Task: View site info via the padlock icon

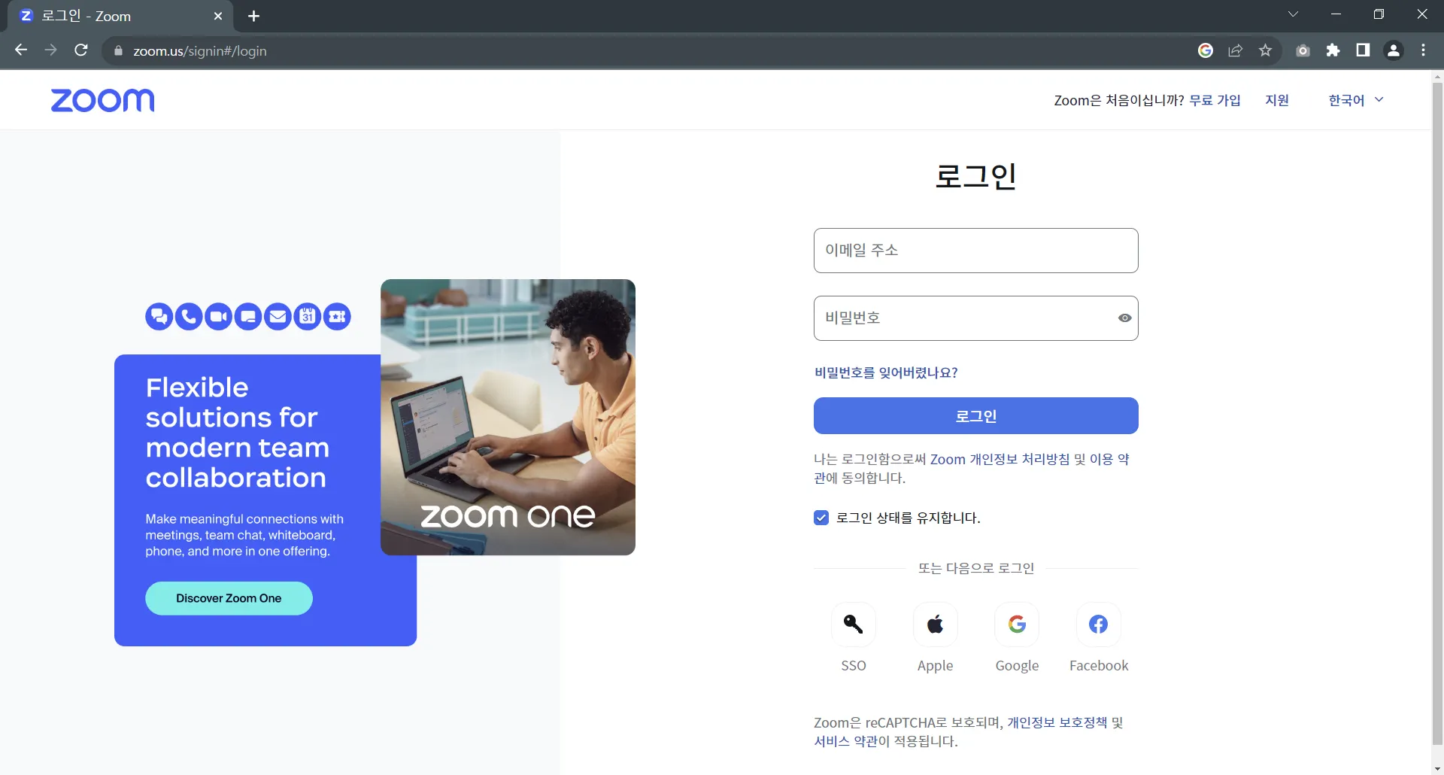Action: pos(118,51)
